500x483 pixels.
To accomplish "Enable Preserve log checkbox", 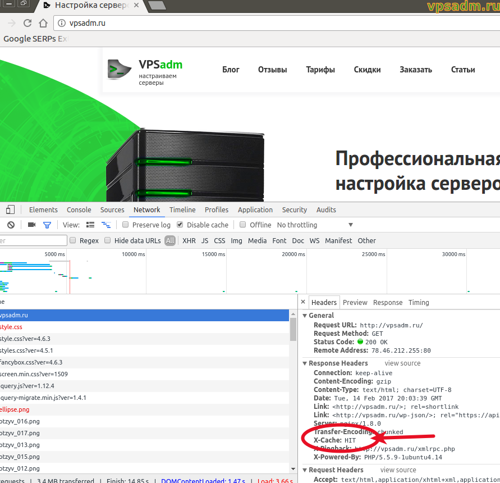I will (126, 225).
